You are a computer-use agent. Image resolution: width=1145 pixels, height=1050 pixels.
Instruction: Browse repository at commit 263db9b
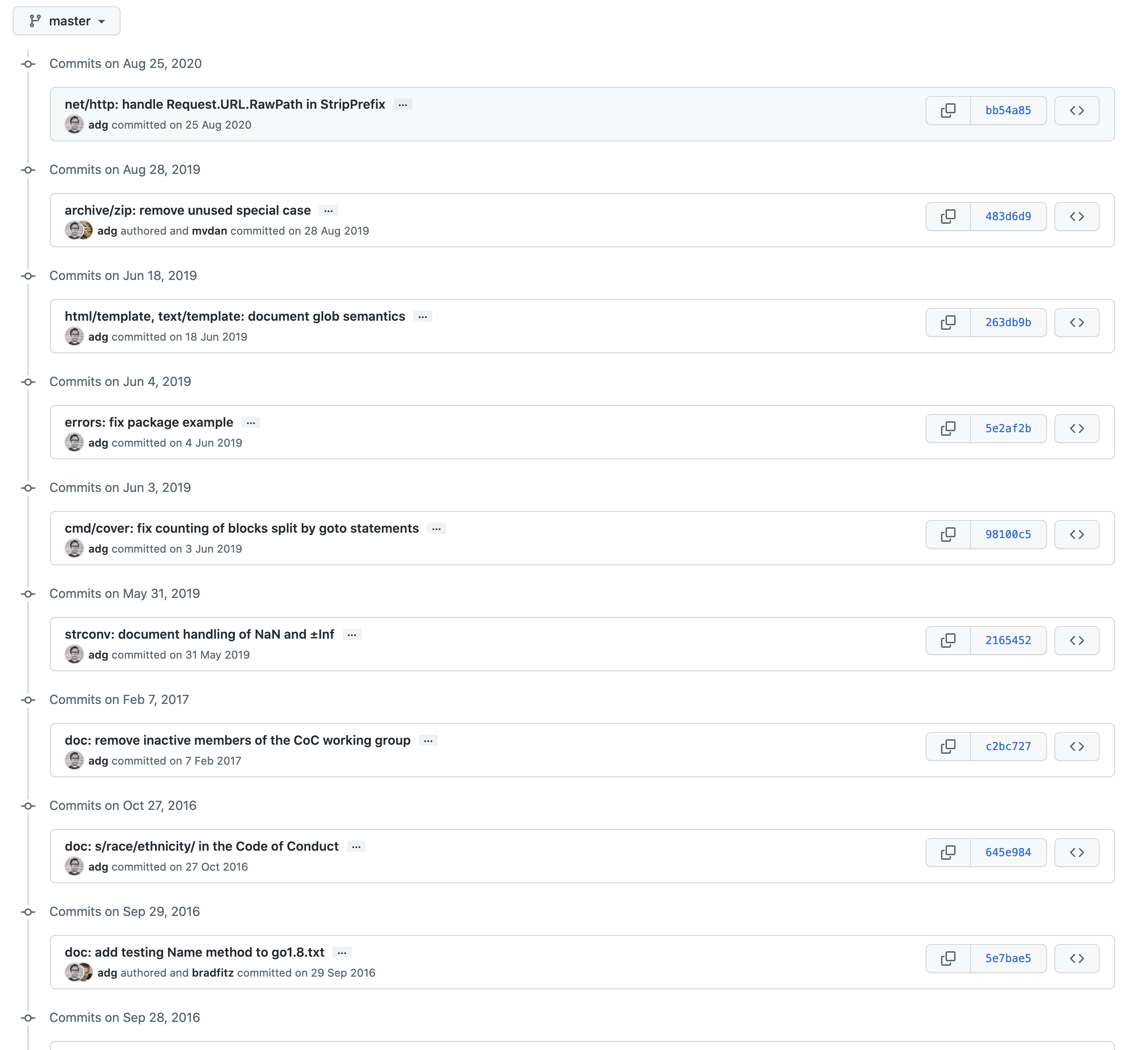coord(1076,322)
